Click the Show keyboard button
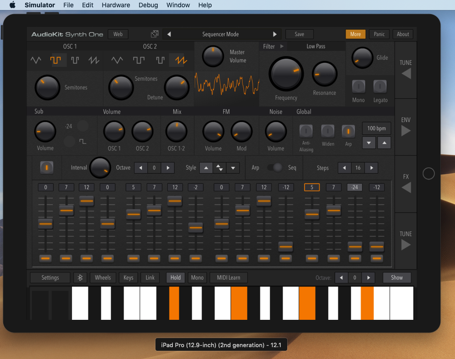The image size is (455, 359). pos(397,277)
